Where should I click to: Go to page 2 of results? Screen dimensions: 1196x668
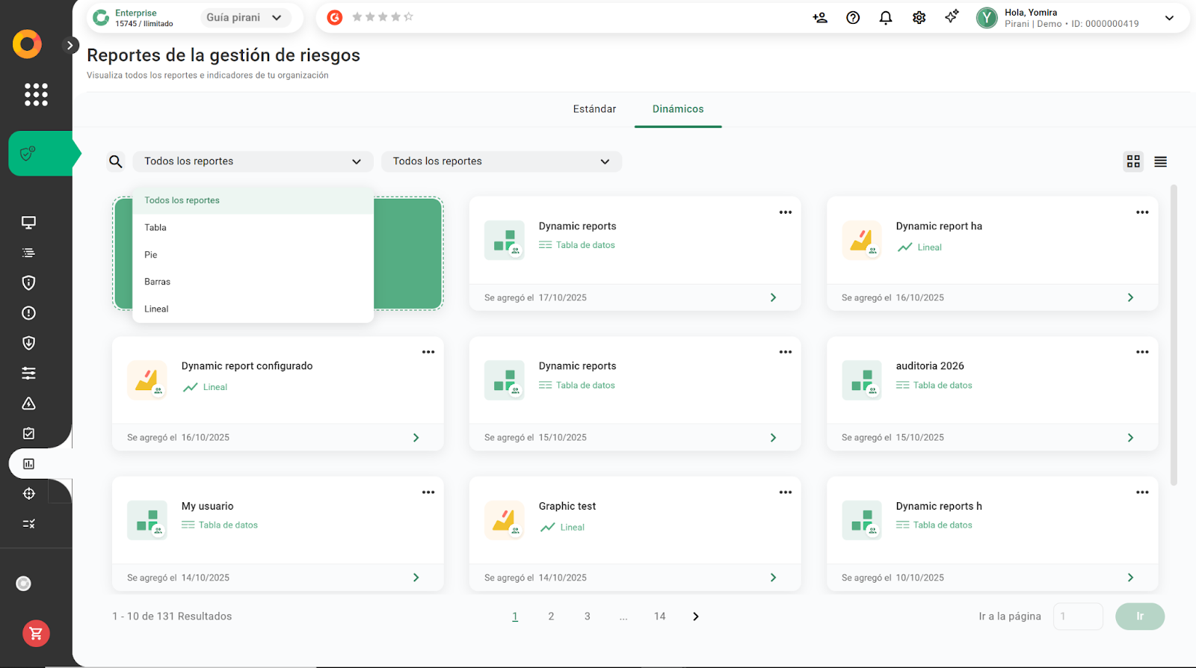551,616
